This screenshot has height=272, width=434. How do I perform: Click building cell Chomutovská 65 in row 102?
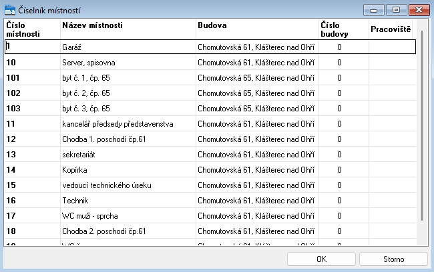pos(258,93)
